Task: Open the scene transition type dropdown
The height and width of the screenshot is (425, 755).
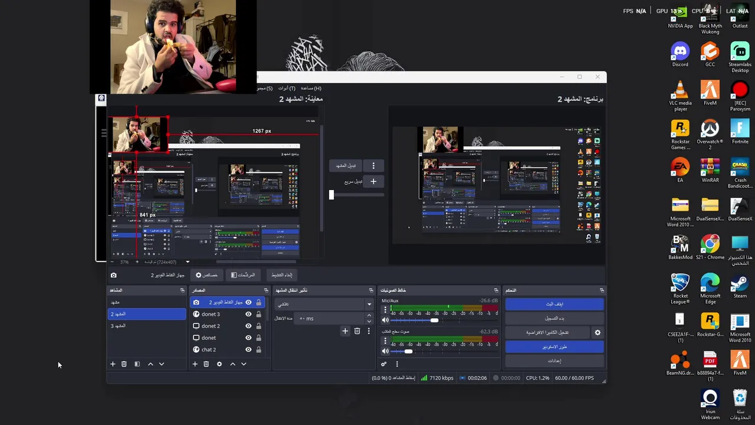Action: point(324,304)
